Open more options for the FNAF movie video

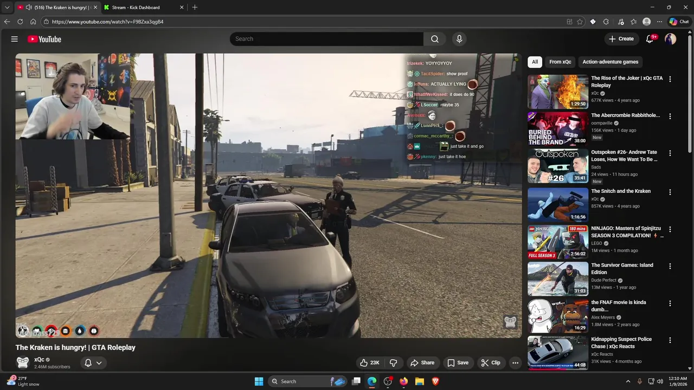670,303
